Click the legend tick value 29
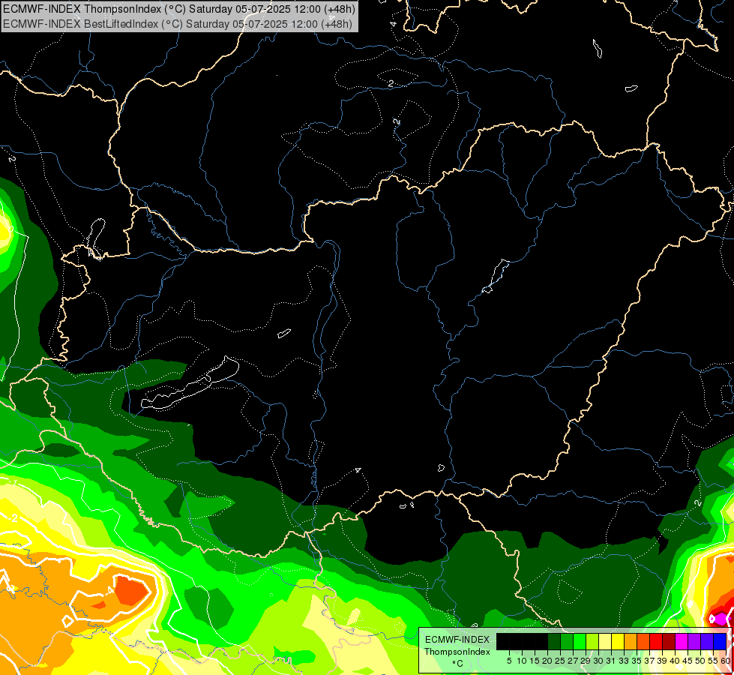 pyautogui.click(x=585, y=661)
